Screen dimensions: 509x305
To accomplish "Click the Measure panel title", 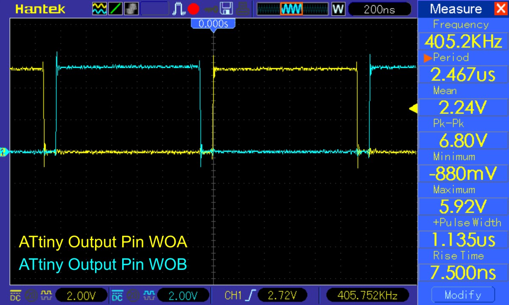I will tap(456, 9).
